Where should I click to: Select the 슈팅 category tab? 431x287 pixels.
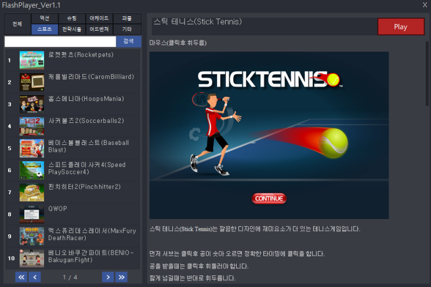coord(72,19)
